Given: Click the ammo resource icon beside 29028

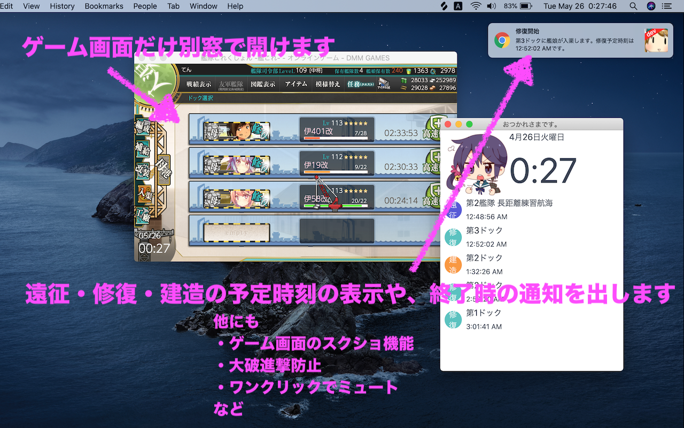Looking at the screenshot, I should point(403,88).
